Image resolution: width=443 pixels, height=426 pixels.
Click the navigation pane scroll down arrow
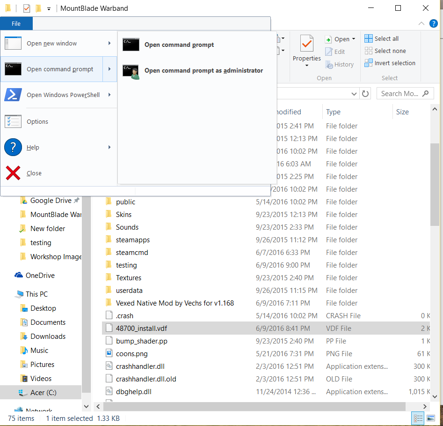pyautogui.click(x=87, y=406)
